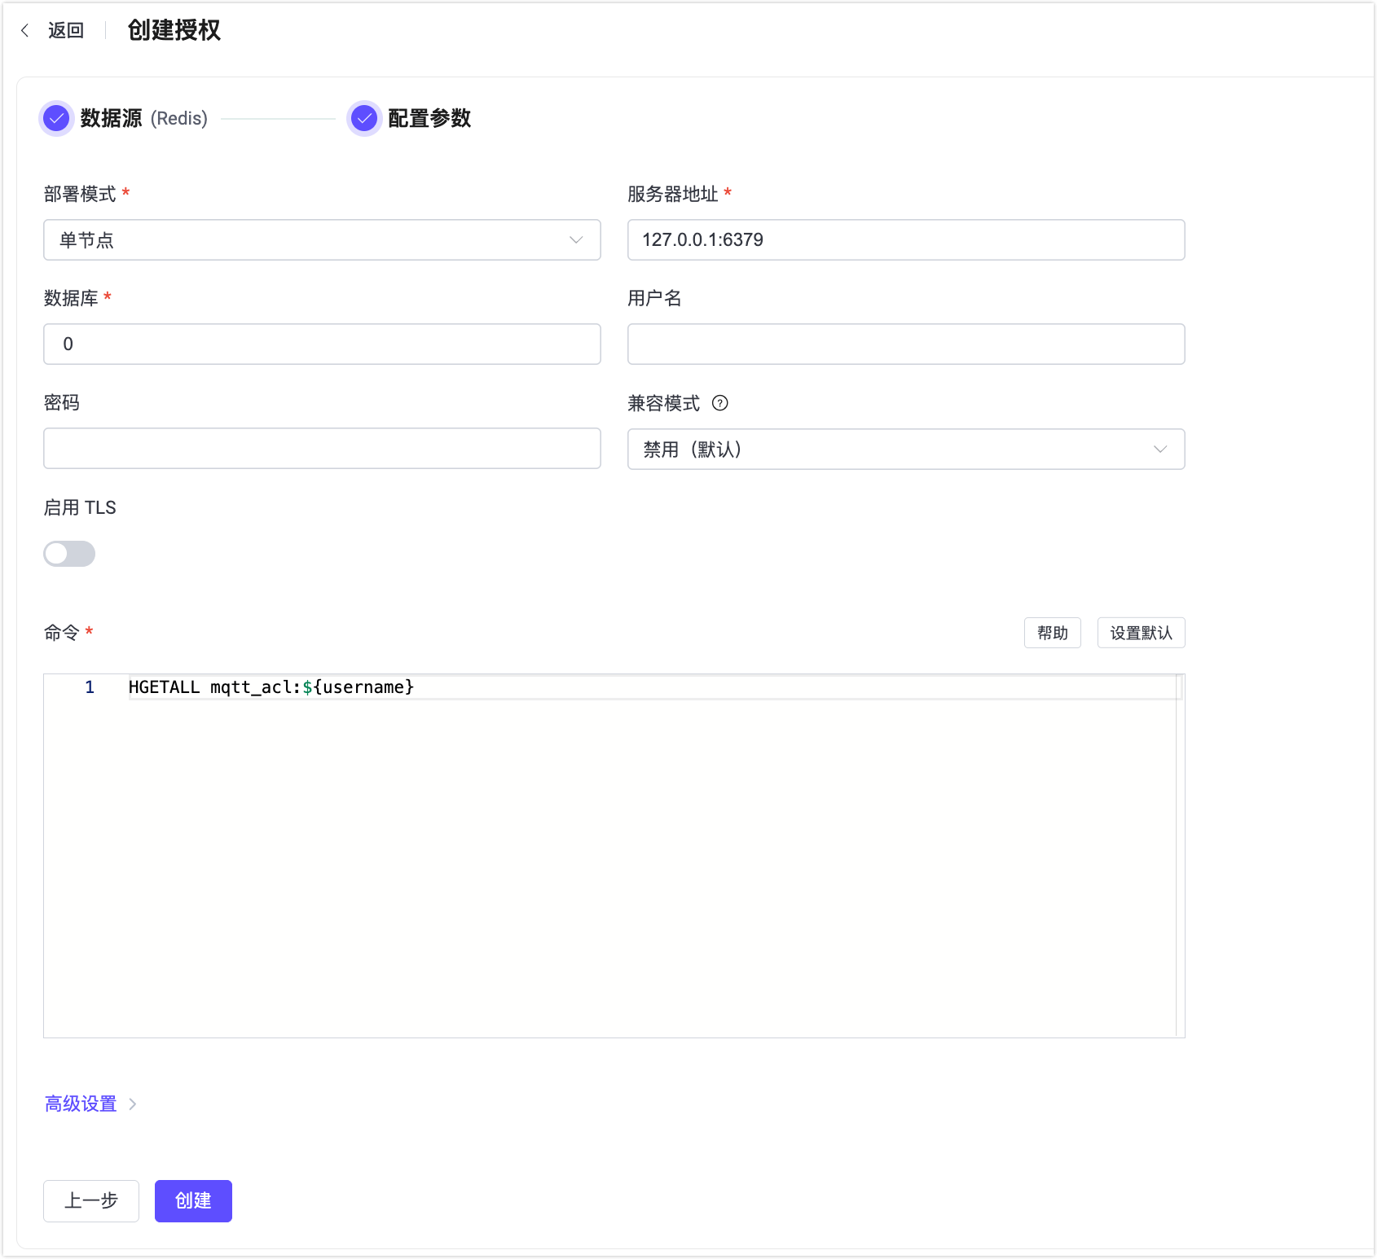1377x1259 pixels.
Task: Click the back chevron icon next to 返回
Action: tap(25, 29)
